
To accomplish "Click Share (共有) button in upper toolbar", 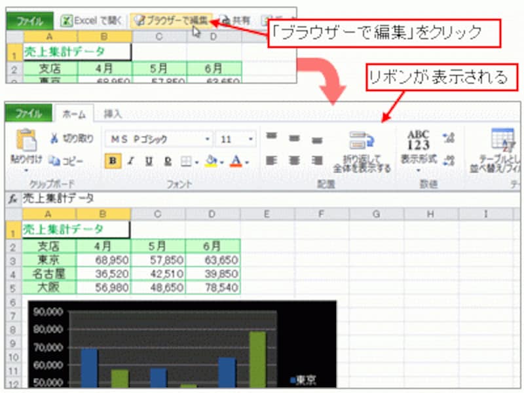I will (x=235, y=21).
